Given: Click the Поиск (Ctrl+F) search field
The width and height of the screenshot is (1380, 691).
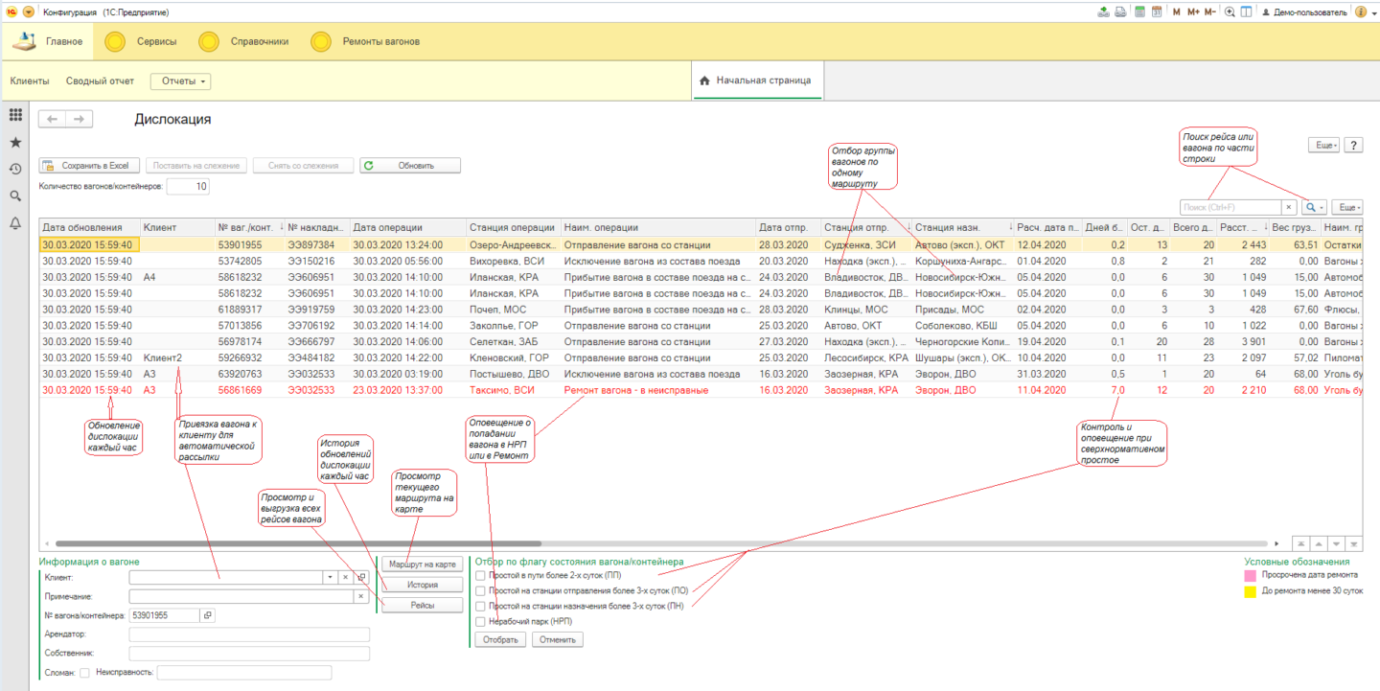Looking at the screenshot, I should tap(1231, 207).
